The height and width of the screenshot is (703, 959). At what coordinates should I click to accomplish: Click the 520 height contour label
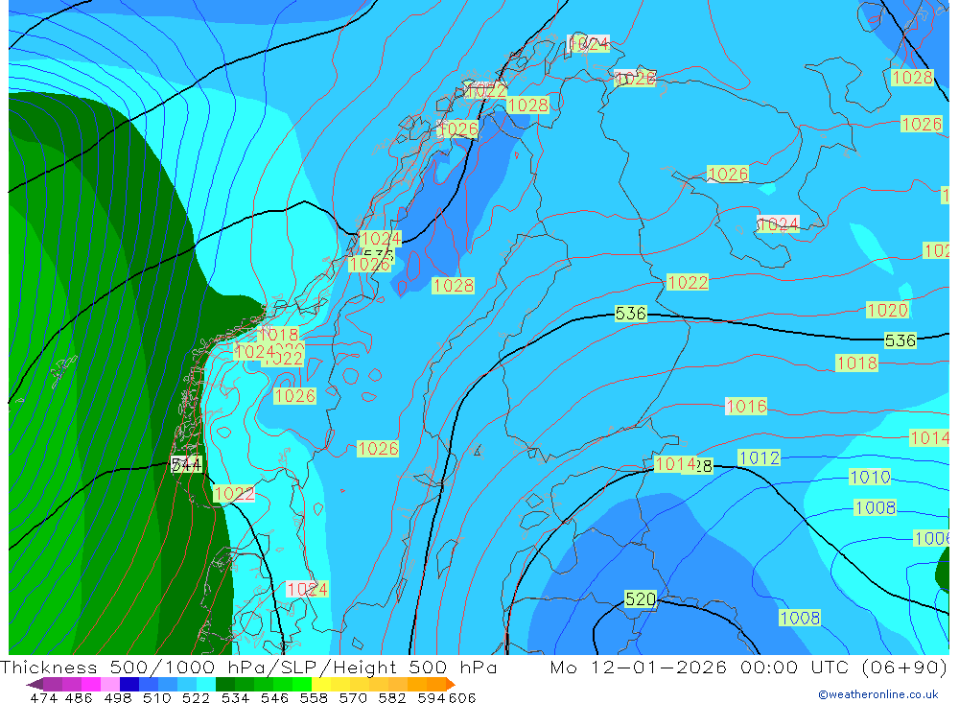pos(641,599)
